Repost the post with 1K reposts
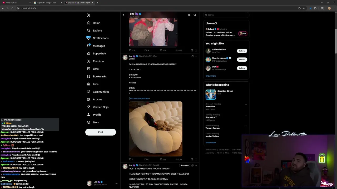The image size is (337, 189). [147, 50]
